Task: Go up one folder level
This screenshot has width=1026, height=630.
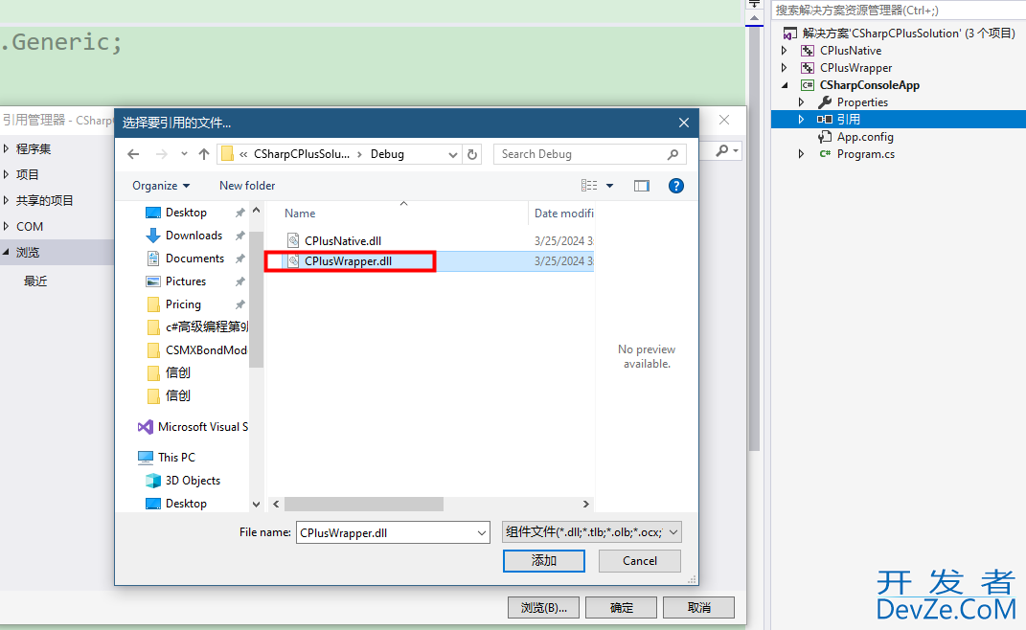Action: click(x=203, y=154)
